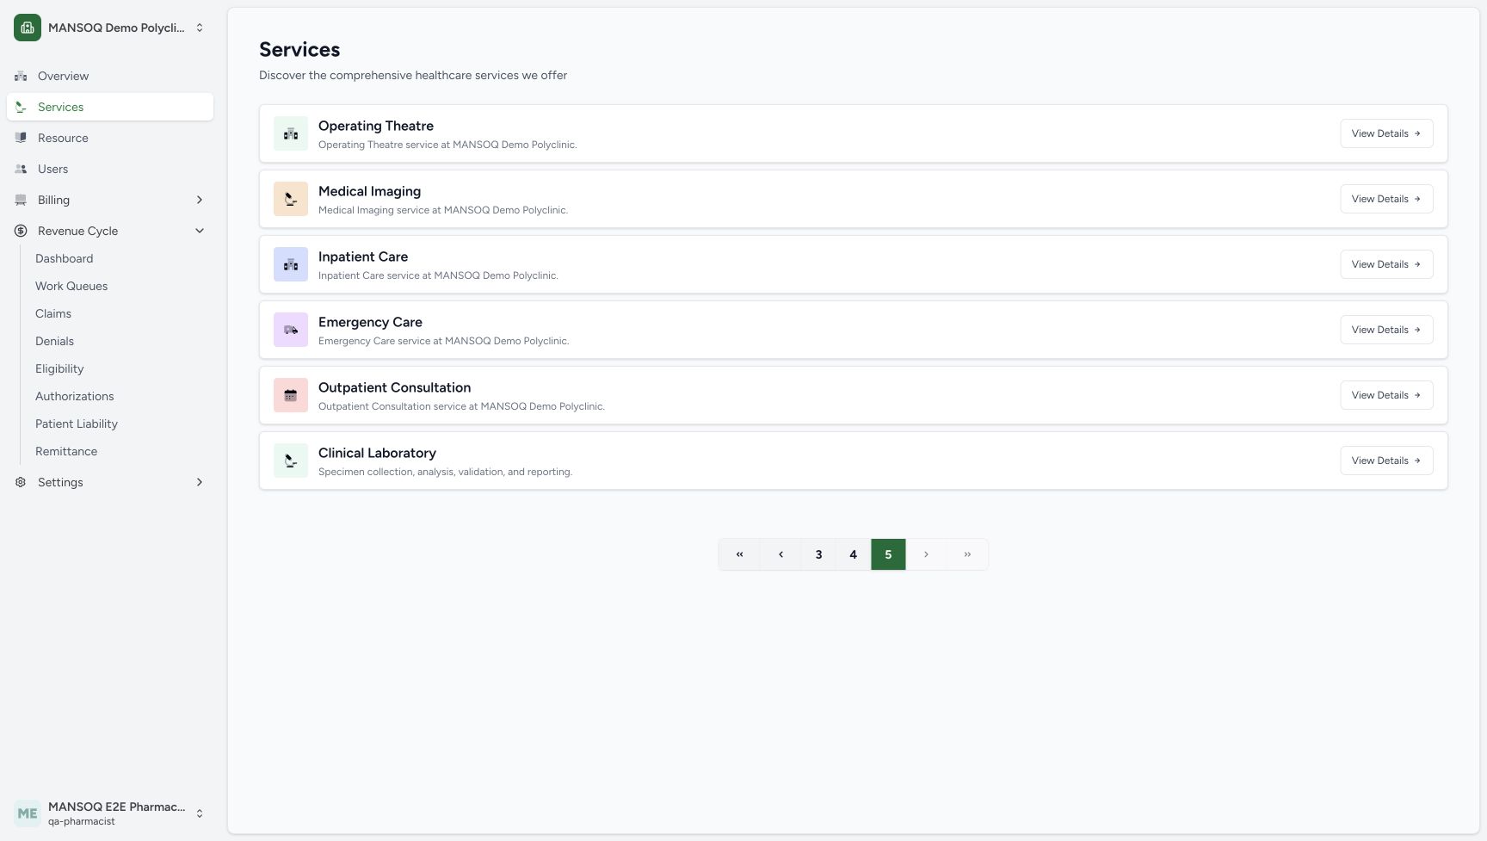
Task: Go to previous page of services
Action: [781, 554]
